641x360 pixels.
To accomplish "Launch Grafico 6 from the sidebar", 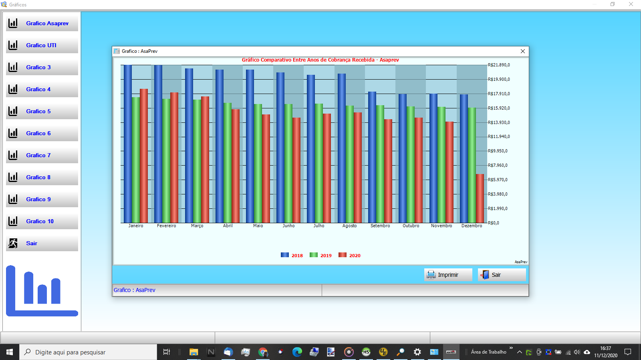I will pos(42,133).
